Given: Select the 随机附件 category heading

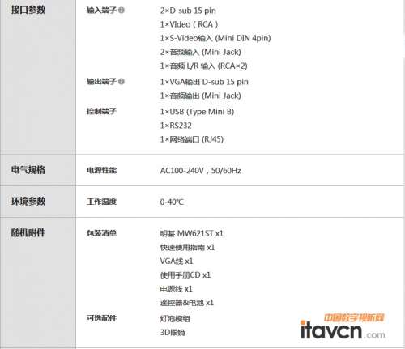Looking at the screenshot, I should [x=28, y=232].
